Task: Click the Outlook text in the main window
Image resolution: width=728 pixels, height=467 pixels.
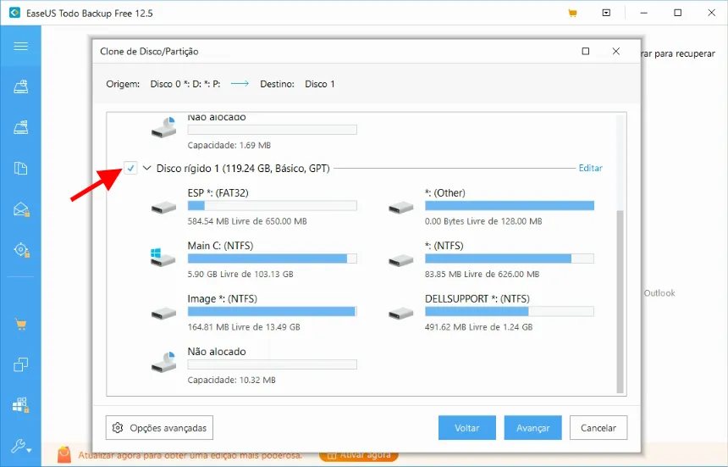Action: click(659, 293)
